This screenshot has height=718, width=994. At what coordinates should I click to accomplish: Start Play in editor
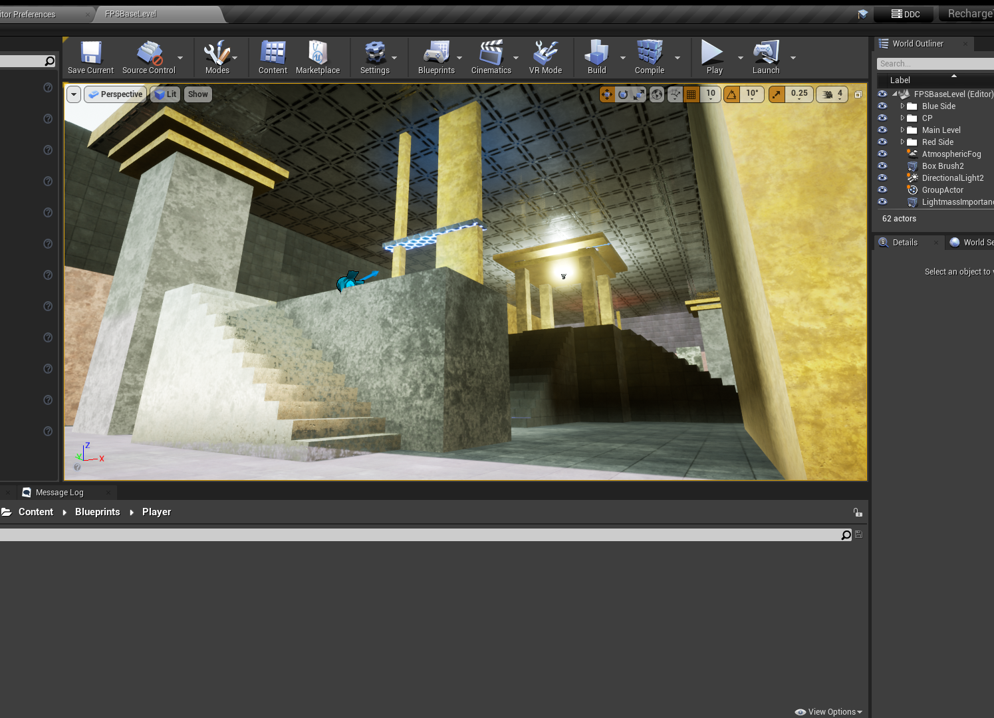coord(714,57)
